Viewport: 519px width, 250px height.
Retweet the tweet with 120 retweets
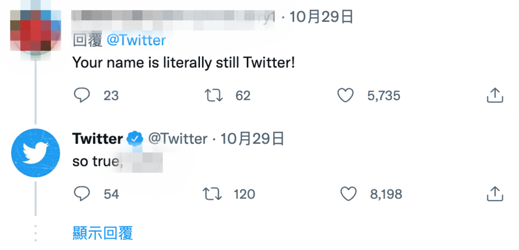coord(212,194)
